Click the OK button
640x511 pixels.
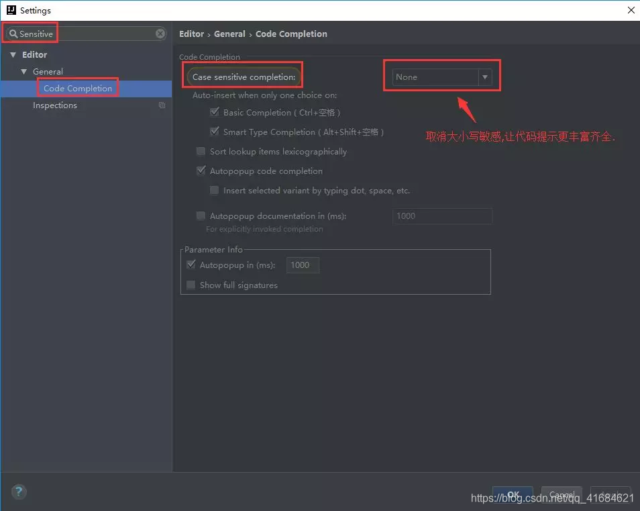tap(513, 494)
